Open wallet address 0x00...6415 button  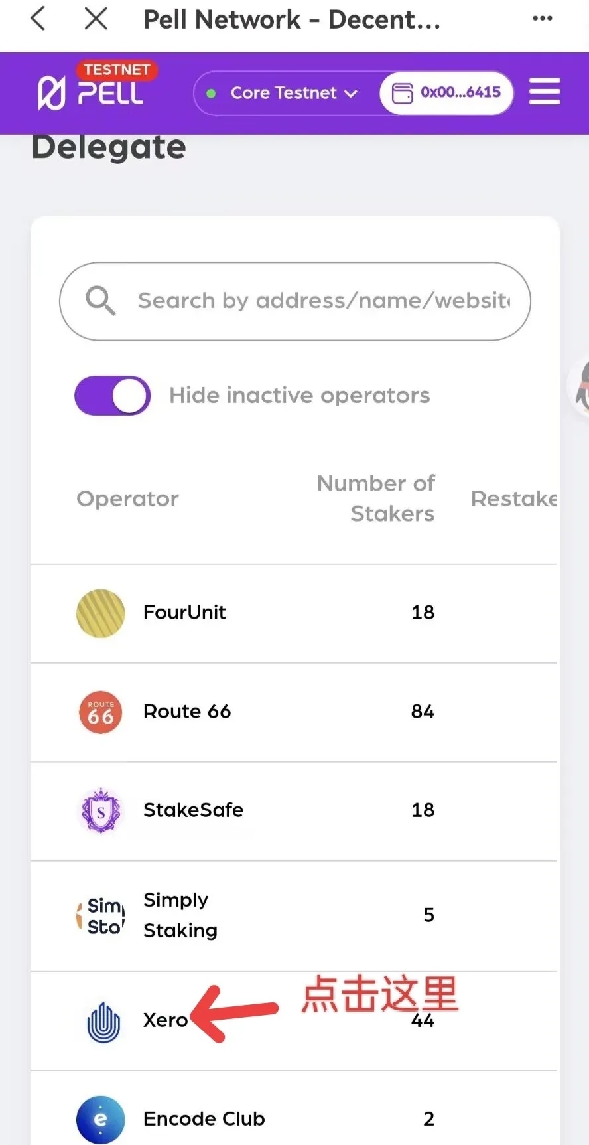coord(446,93)
